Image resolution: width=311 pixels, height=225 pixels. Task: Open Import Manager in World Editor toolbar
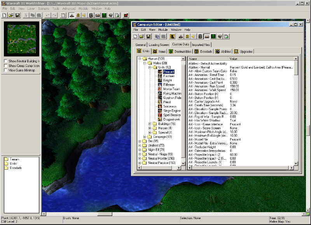click(x=117, y=15)
